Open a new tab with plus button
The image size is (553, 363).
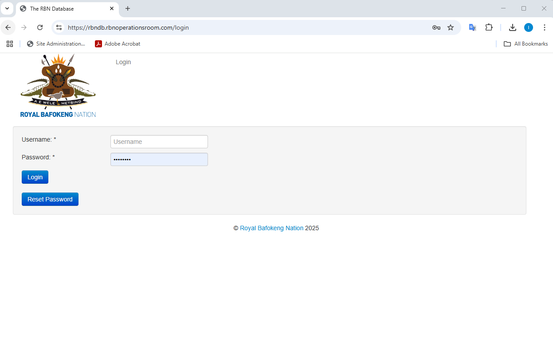(x=128, y=9)
